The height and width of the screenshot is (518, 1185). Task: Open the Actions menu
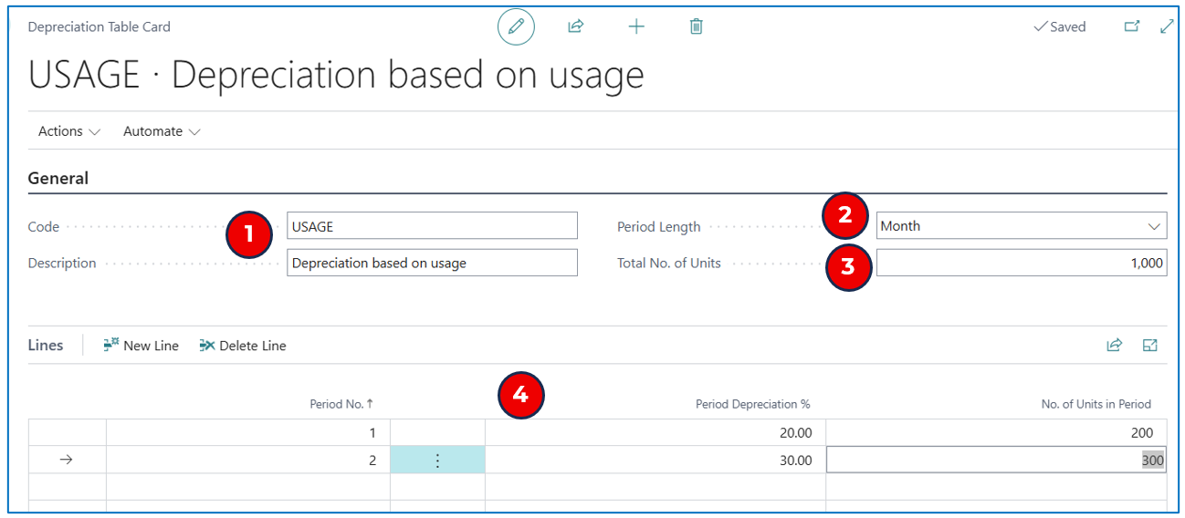(x=68, y=131)
